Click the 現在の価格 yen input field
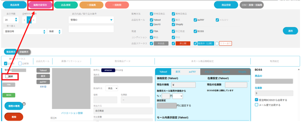Viewport: 302px width, 122px height. pyautogui.click(x=183, y=85)
